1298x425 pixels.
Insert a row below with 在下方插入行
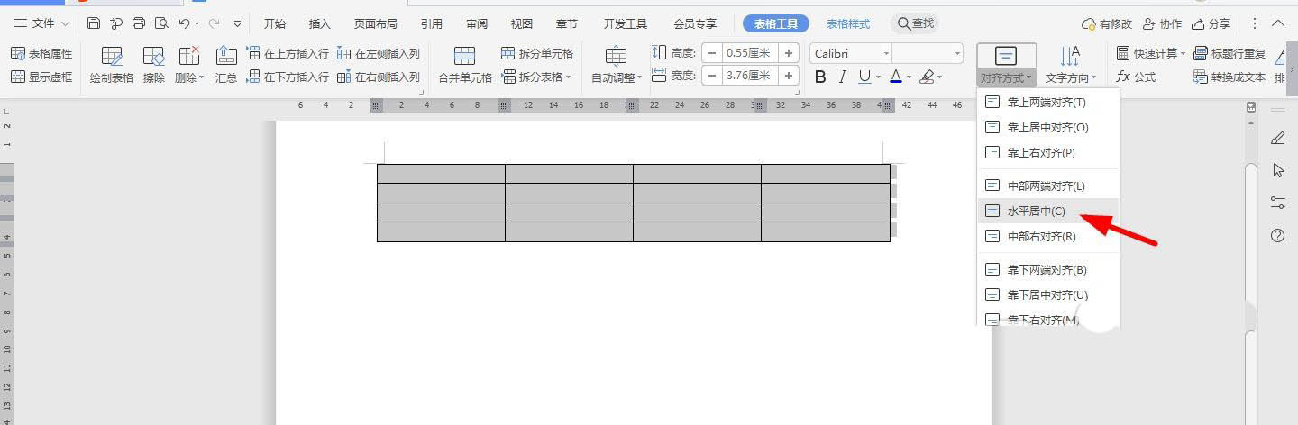click(x=288, y=77)
